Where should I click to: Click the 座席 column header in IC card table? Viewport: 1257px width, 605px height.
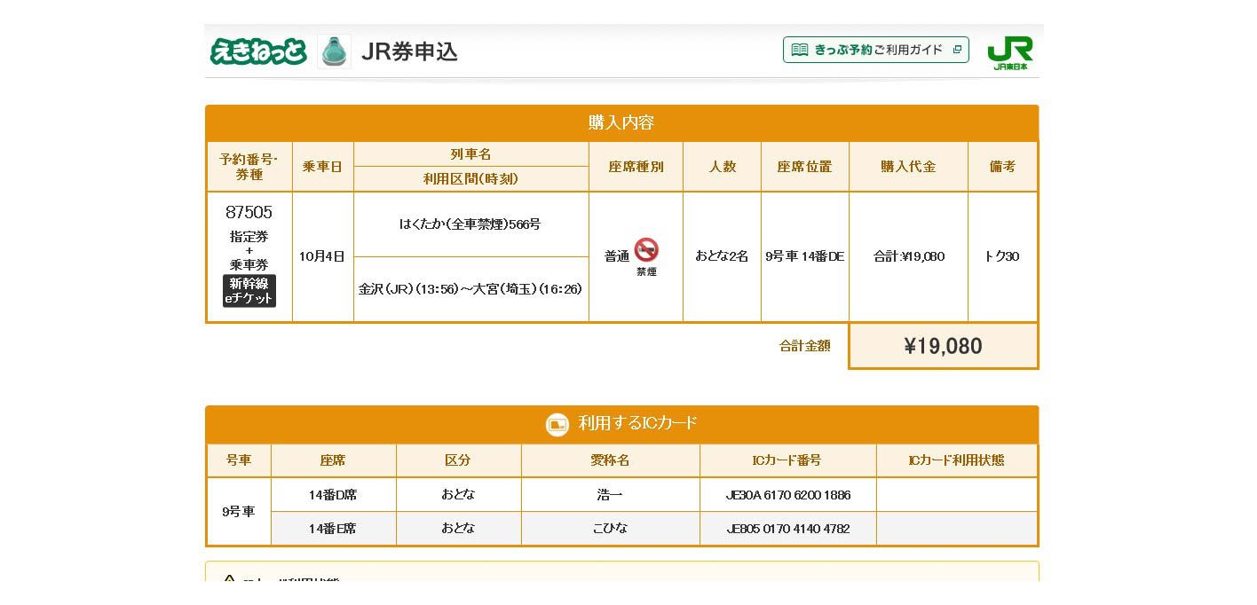(x=333, y=460)
